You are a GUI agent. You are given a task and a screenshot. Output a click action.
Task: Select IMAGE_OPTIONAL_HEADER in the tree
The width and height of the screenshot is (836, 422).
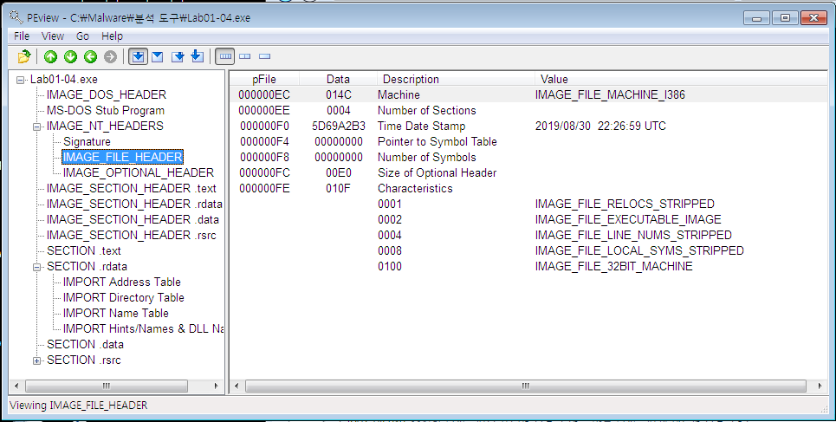click(138, 172)
